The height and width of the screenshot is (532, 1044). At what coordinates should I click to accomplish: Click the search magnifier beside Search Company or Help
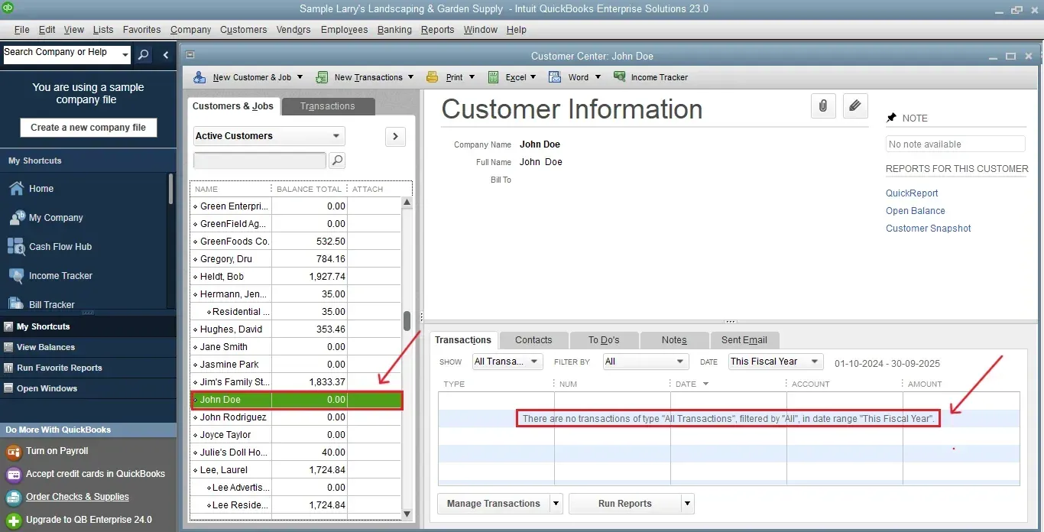(144, 55)
